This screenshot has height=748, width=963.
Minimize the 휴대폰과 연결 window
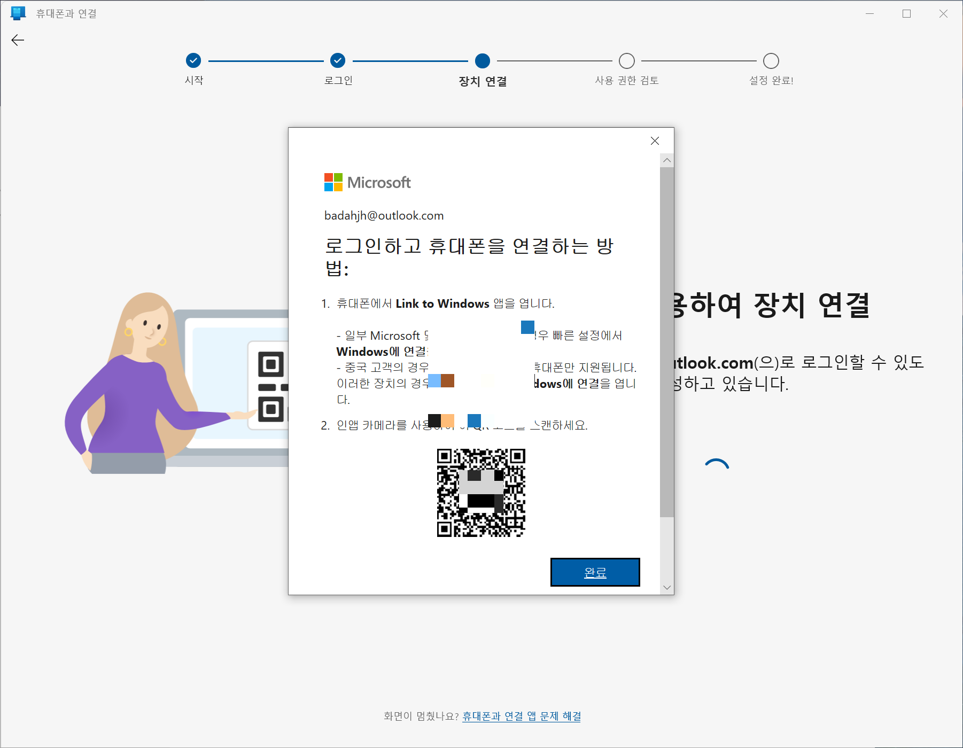tap(870, 13)
